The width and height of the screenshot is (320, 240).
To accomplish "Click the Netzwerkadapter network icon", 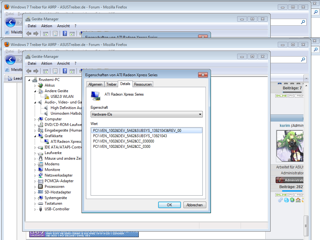I will coord(41,175).
